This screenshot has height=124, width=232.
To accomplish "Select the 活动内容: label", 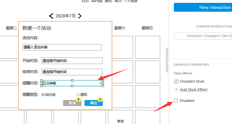I will click(x=31, y=38).
